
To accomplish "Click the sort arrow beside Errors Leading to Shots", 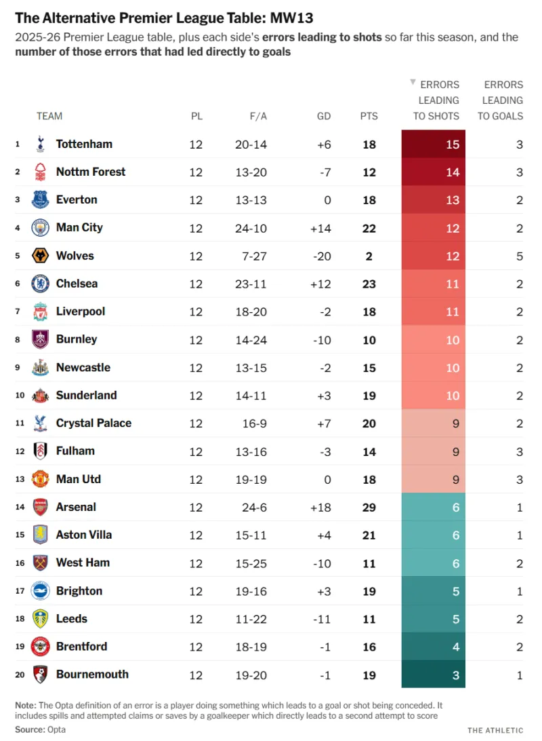I will pos(412,83).
